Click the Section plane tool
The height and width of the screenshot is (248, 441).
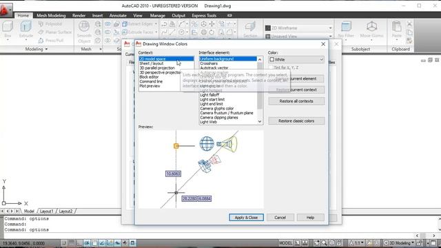(x=250, y=30)
